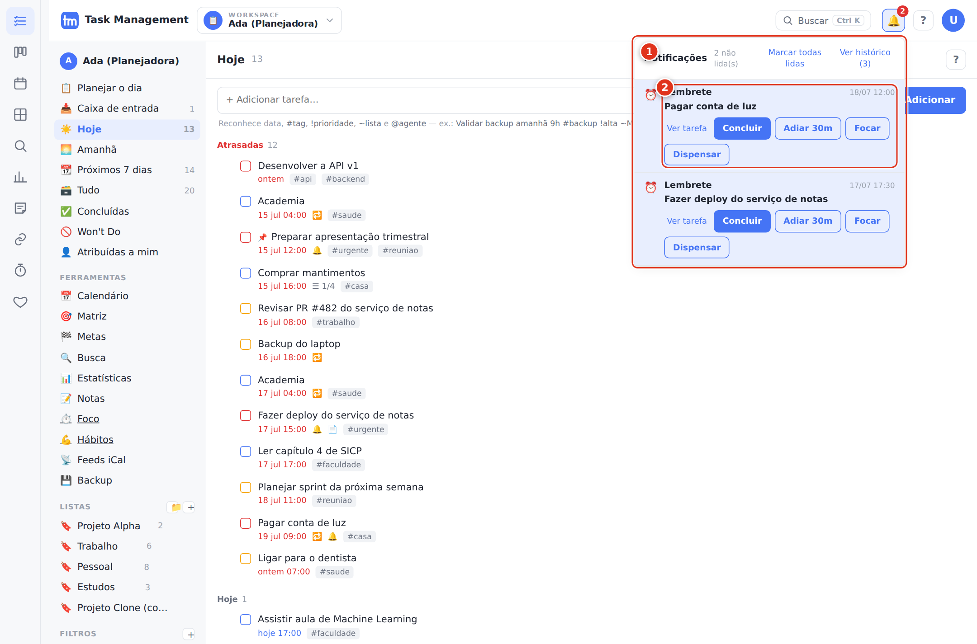Open Concluídas view
This screenshot has height=644, width=977.
pos(128,212)
